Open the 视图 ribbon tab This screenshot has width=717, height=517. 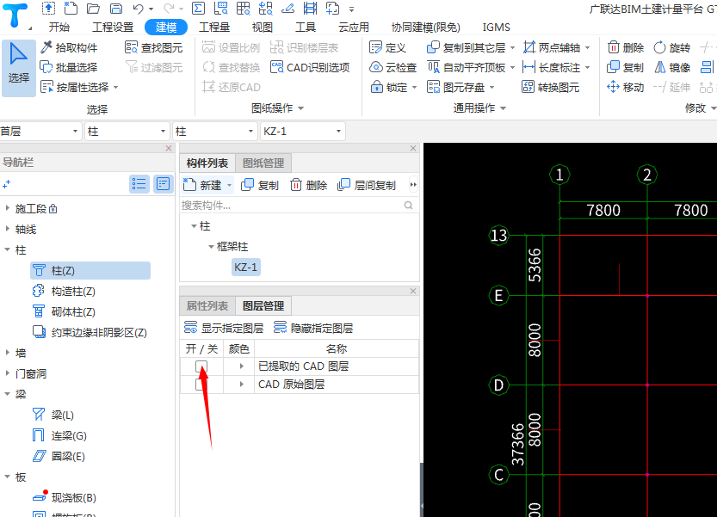(262, 27)
